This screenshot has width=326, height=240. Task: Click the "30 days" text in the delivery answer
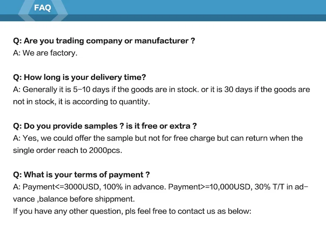(x=238, y=90)
